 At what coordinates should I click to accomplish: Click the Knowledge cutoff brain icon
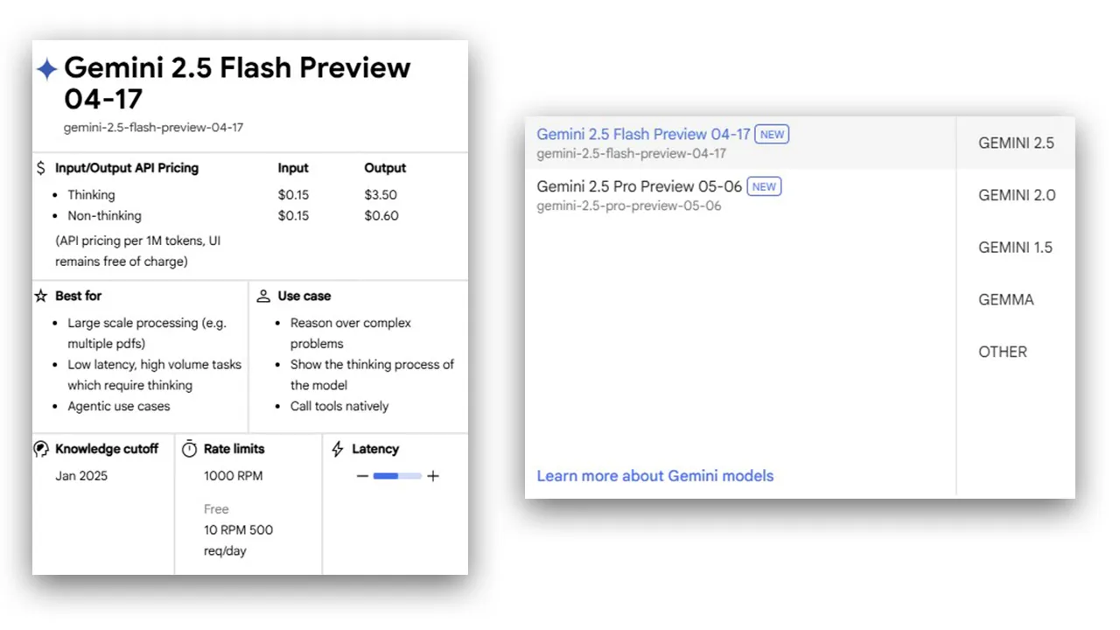(41, 449)
